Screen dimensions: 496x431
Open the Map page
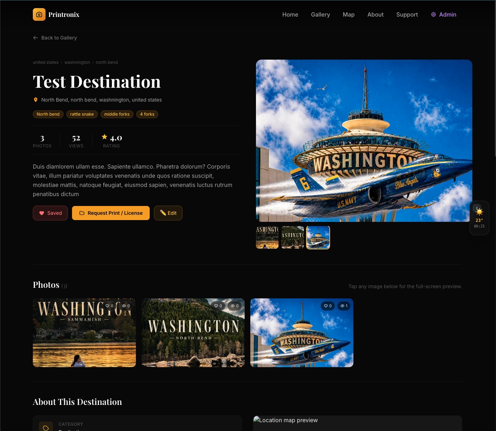pyautogui.click(x=348, y=14)
